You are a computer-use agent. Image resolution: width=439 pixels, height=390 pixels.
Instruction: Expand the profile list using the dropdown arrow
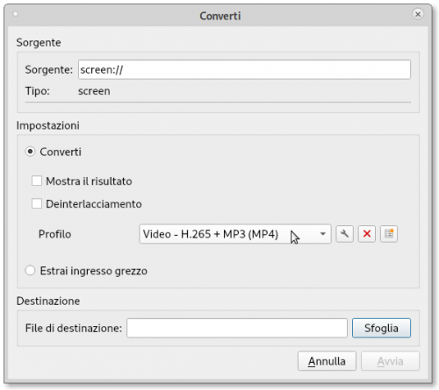pos(323,234)
